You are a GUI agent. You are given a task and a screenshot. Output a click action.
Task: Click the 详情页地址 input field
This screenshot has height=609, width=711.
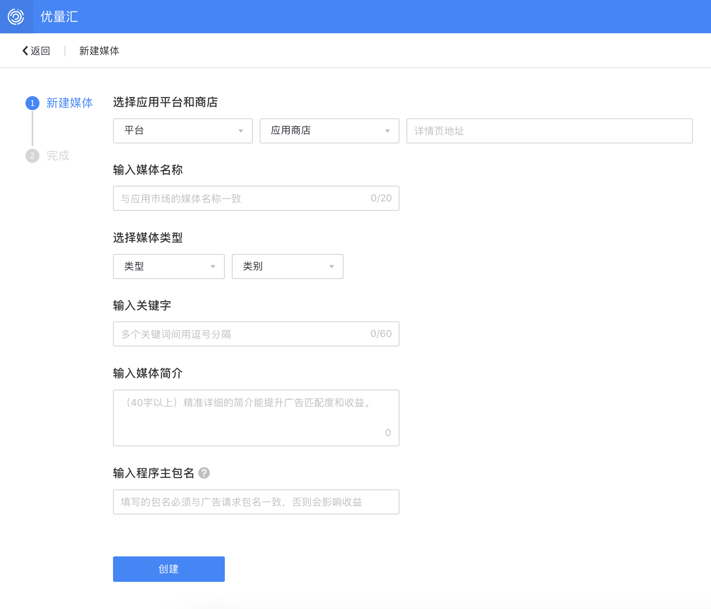[x=549, y=131]
